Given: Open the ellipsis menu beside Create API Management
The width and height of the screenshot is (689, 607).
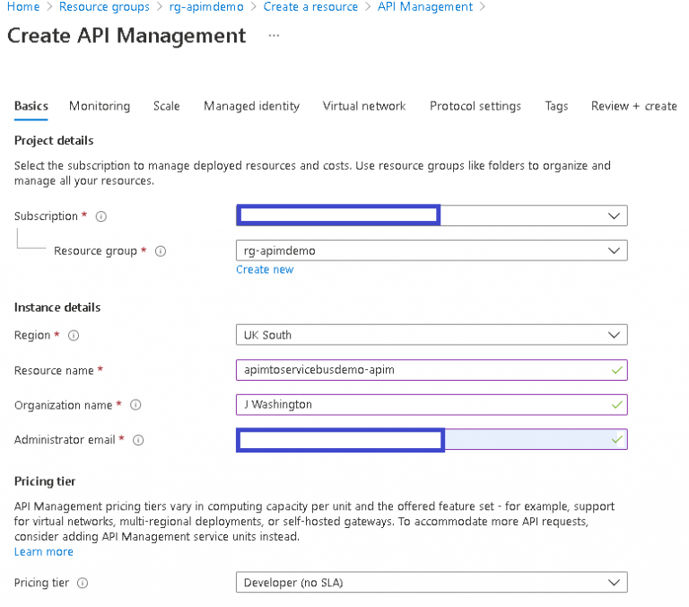Looking at the screenshot, I should tap(274, 36).
